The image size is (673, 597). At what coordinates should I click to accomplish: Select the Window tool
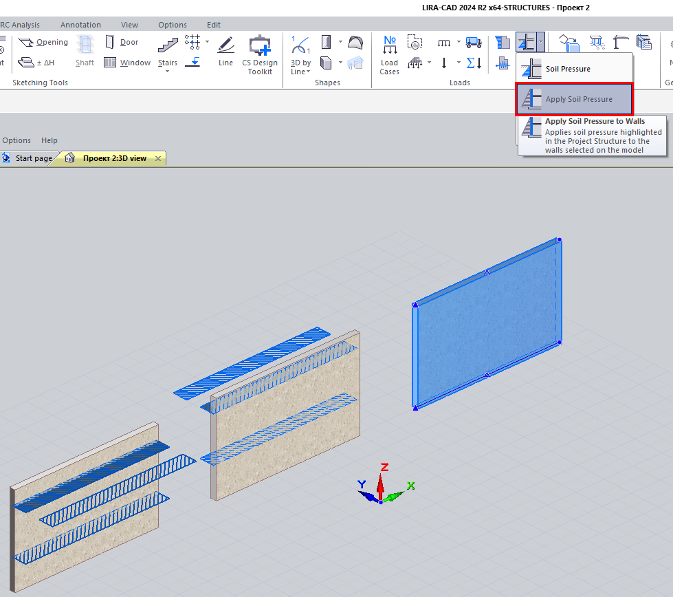tap(127, 63)
